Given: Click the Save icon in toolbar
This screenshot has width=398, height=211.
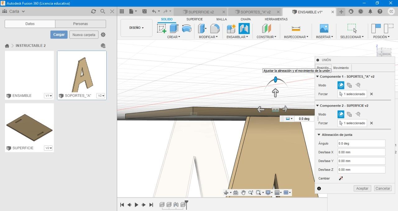Looking at the screenshot, I should (x=144, y=11).
